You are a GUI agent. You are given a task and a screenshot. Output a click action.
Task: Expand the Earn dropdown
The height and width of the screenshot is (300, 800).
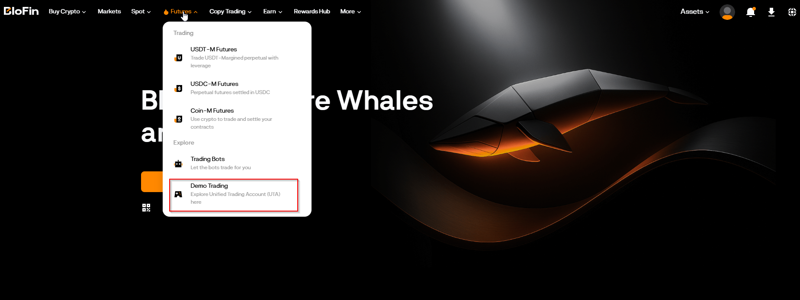click(x=273, y=12)
